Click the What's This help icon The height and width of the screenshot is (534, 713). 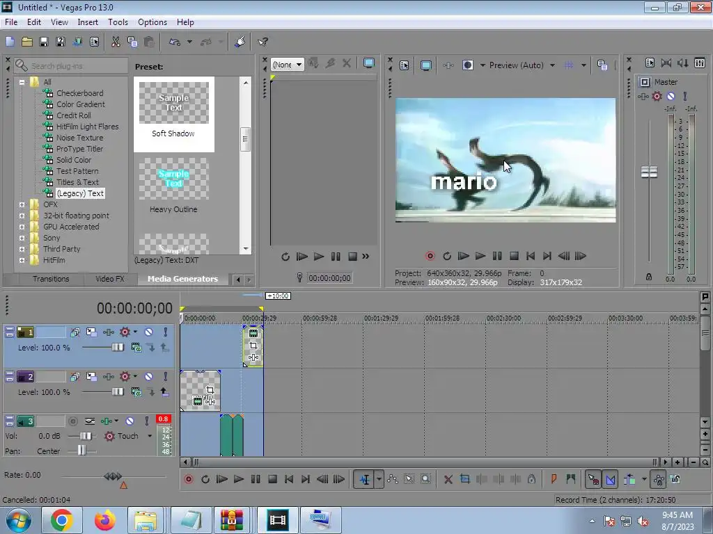263,42
